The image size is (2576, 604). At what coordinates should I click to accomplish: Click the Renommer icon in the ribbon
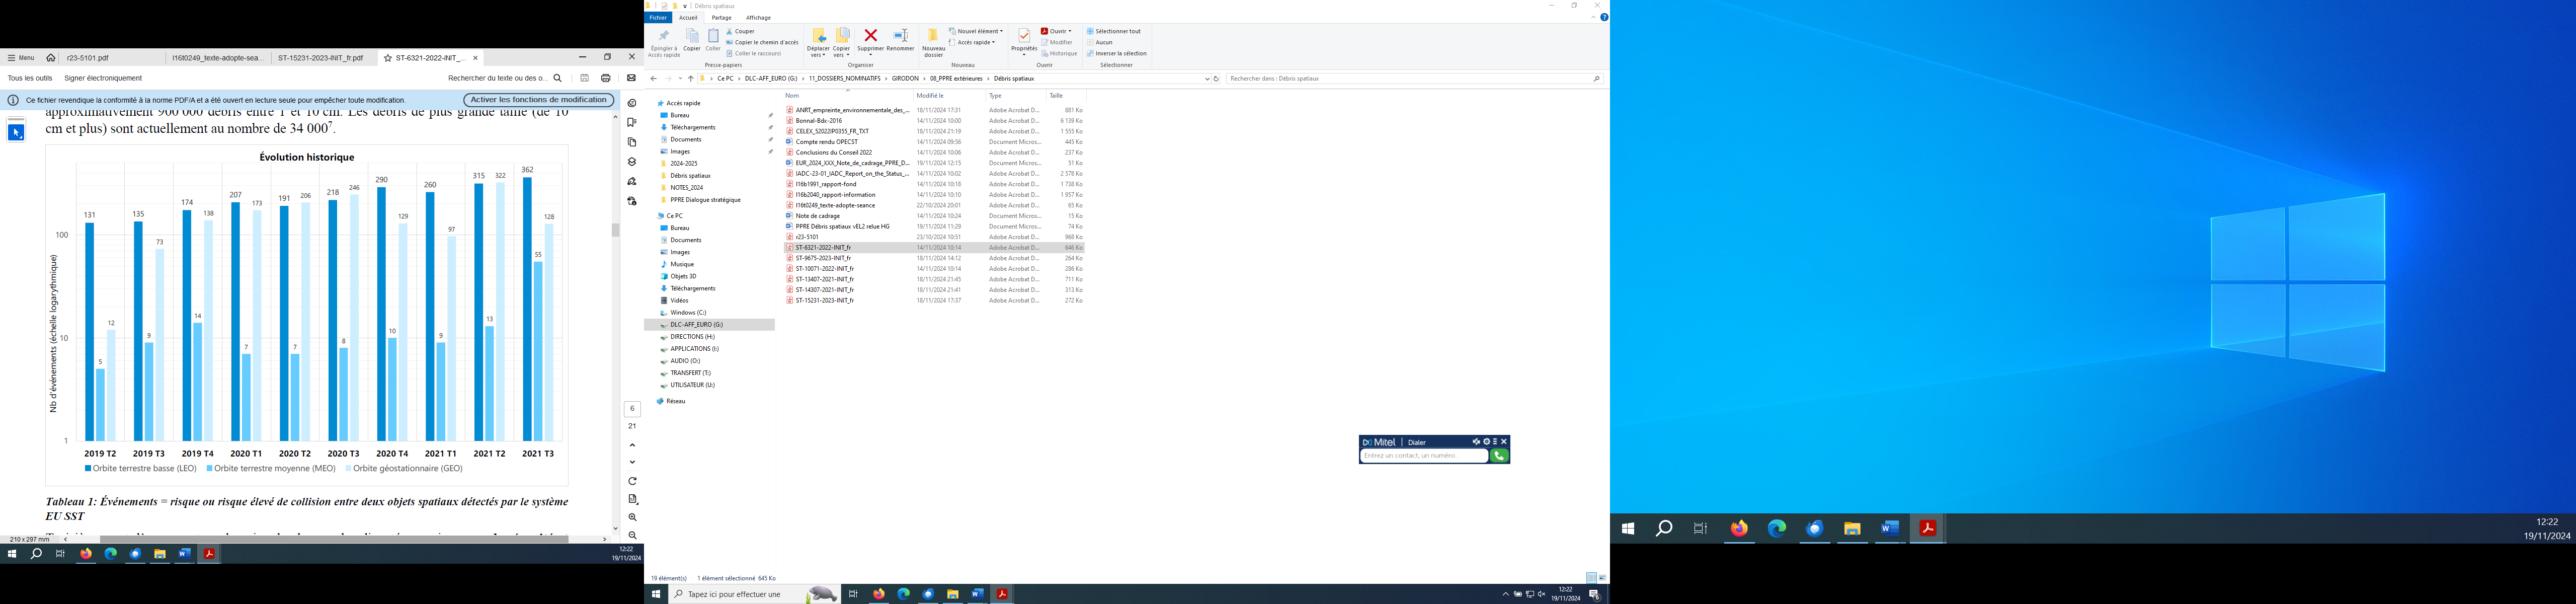(900, 36)
